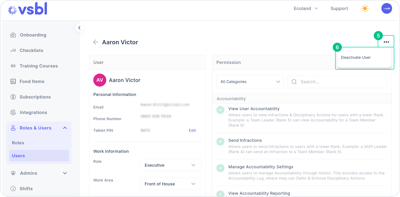The width and height of the screenshot is (400, 197).
Task: Open the Role dropdown showing Executive
Action: [171, 165]
